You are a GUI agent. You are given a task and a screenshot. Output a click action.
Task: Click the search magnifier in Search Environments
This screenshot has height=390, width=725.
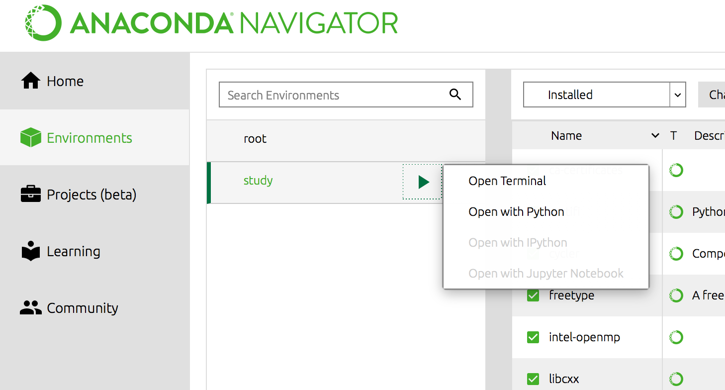455,95
